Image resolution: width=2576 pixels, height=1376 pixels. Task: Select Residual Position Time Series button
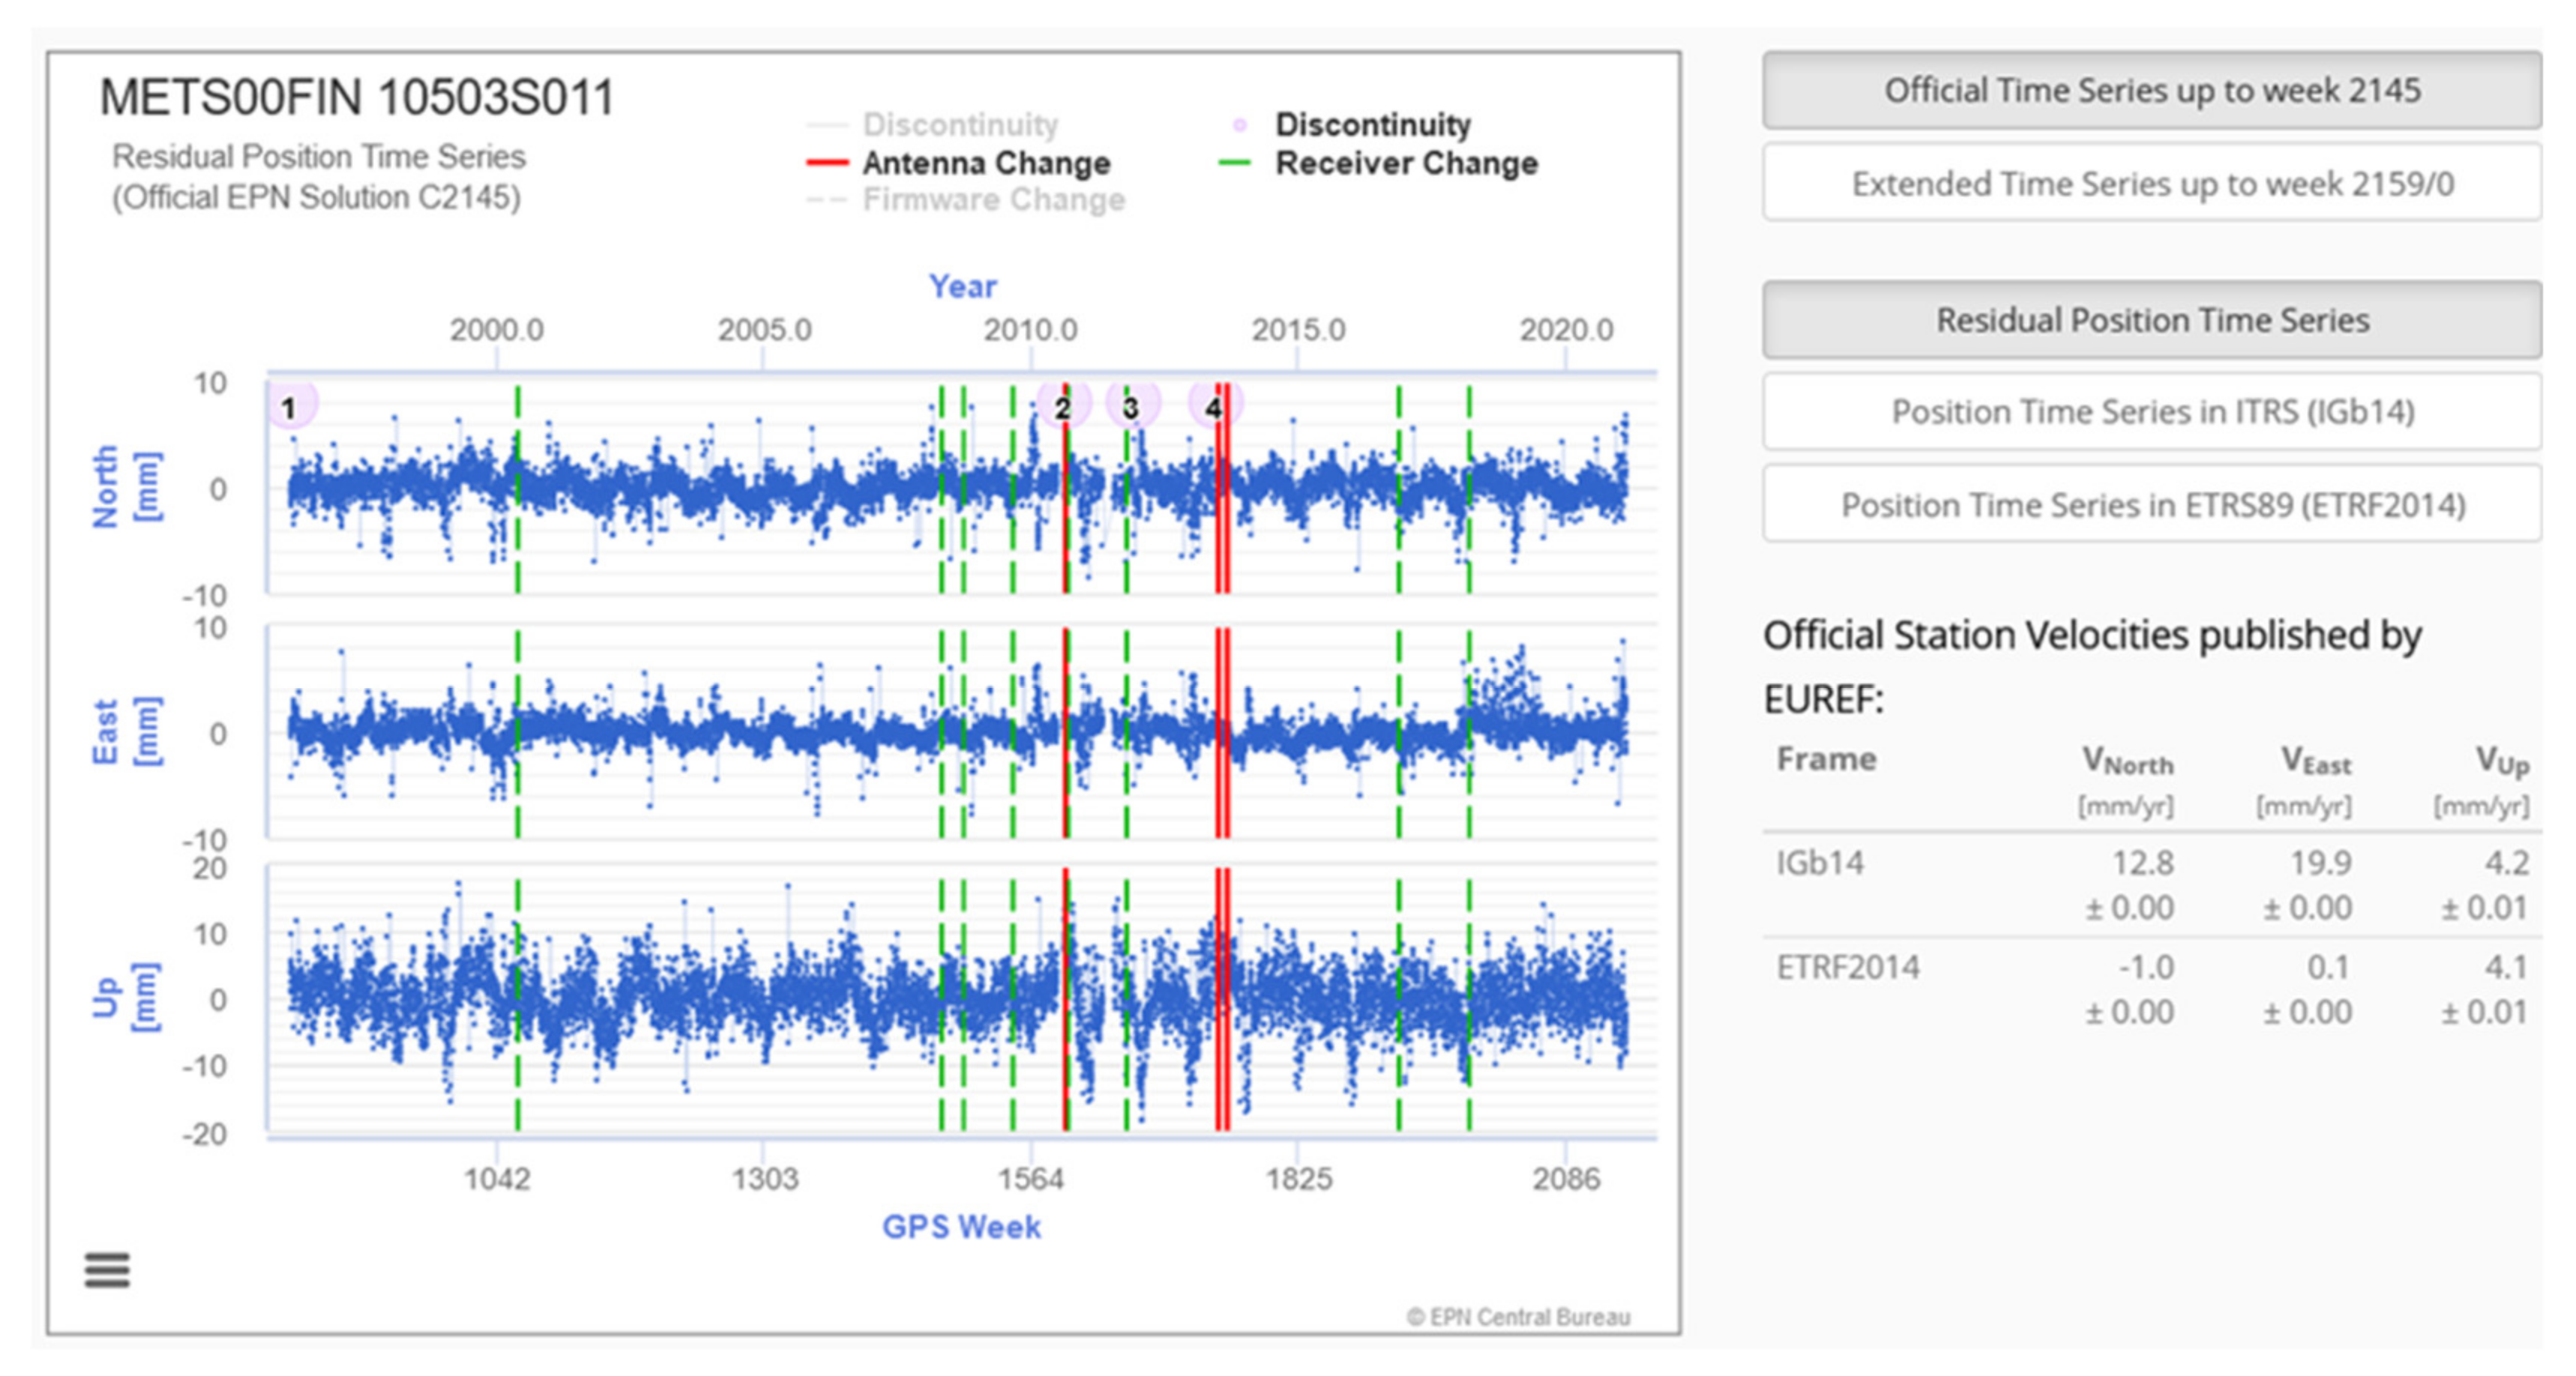click(x=2152, y=320)
